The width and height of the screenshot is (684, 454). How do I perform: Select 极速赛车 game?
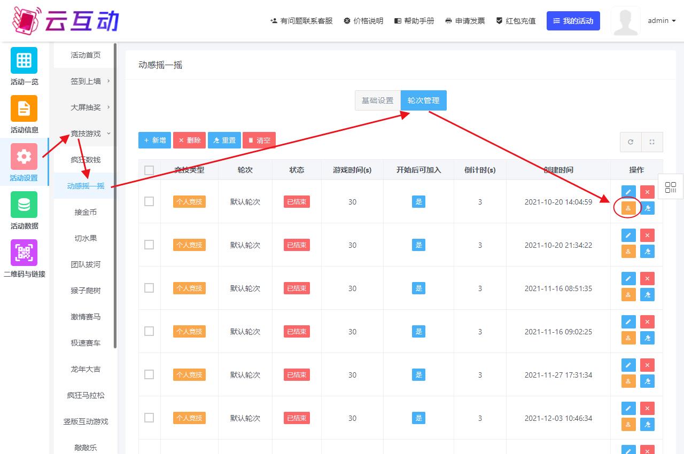point(85,343)
